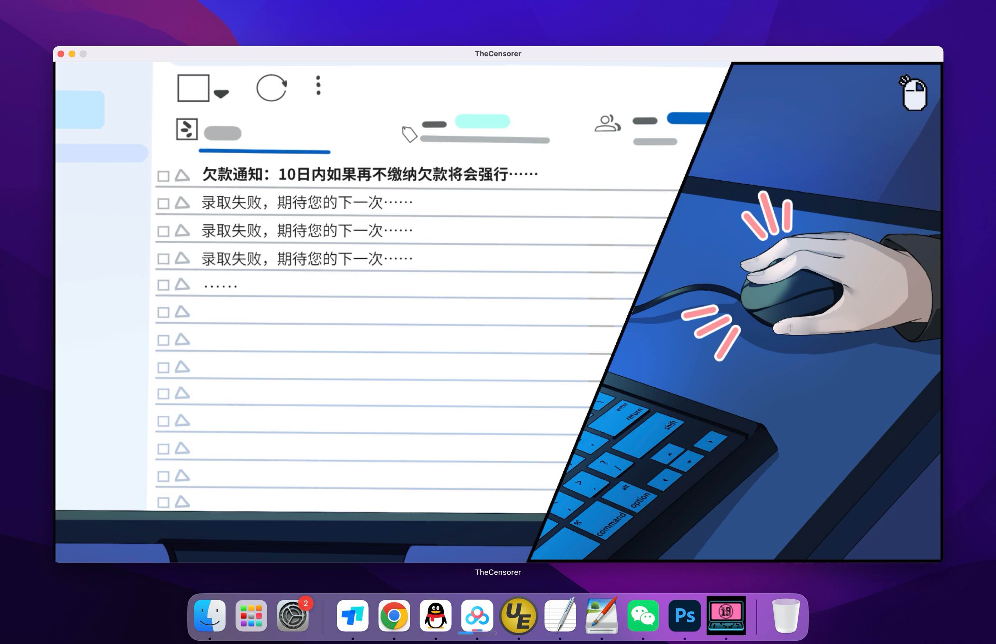Click the sender avatar icon in the email header
The image size is (996, 644).
tap(187, 129)
